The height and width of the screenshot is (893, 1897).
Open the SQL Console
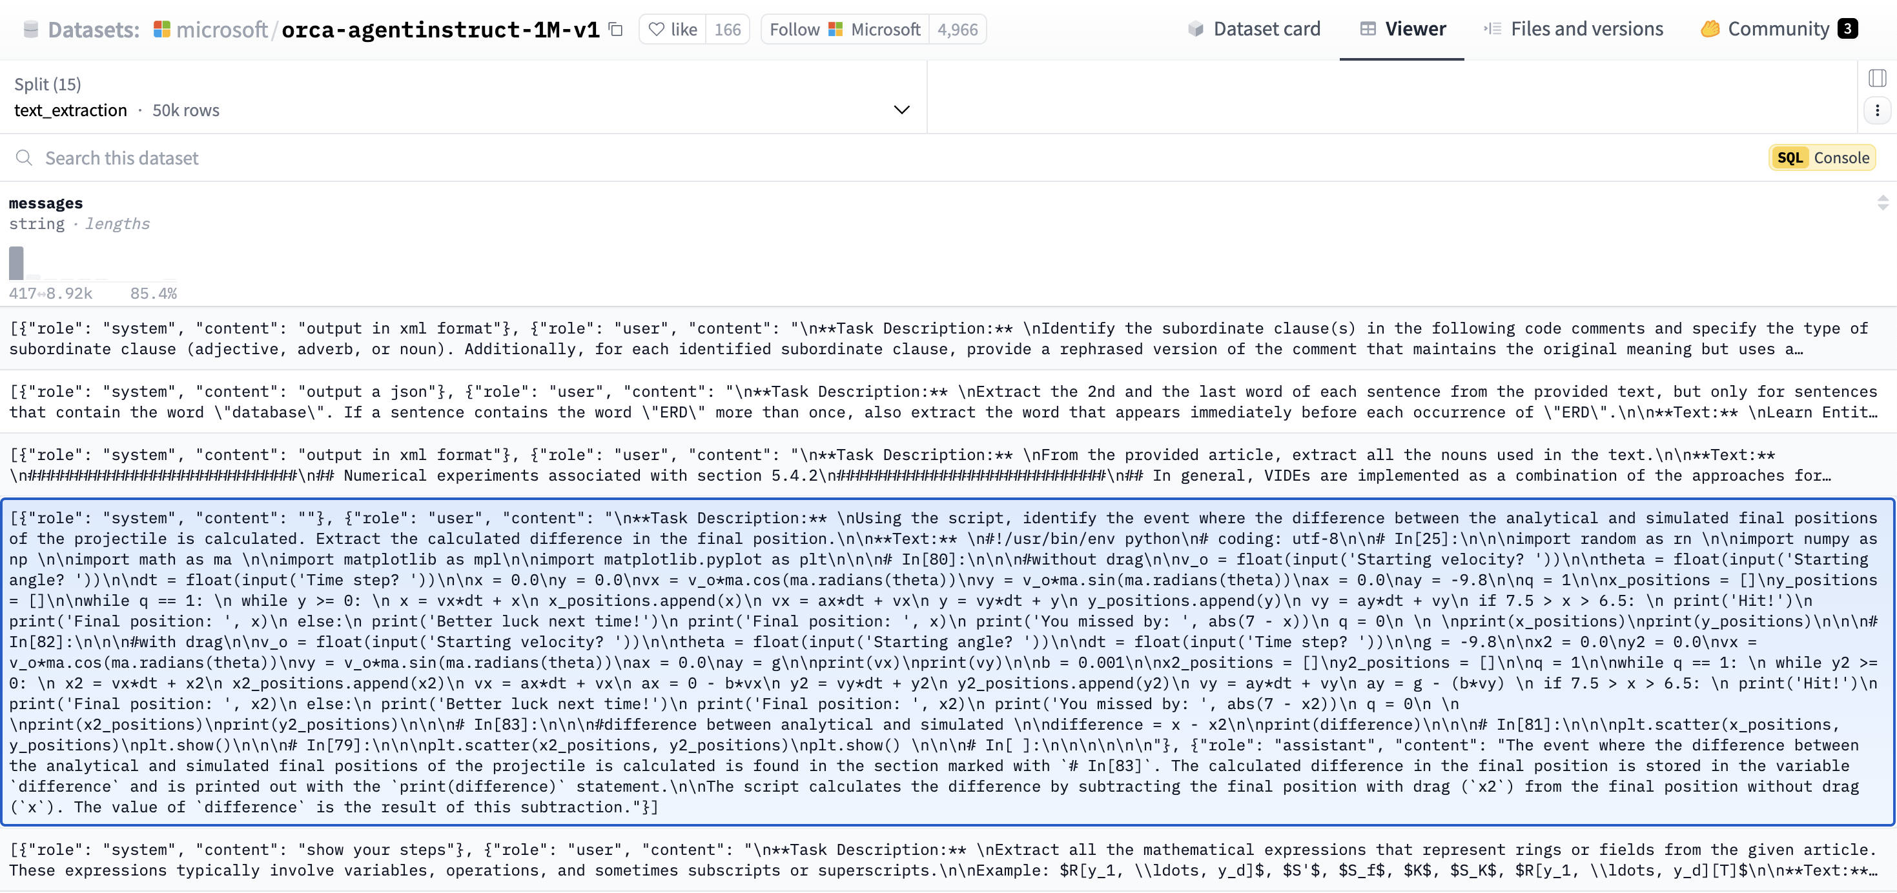1822,158
